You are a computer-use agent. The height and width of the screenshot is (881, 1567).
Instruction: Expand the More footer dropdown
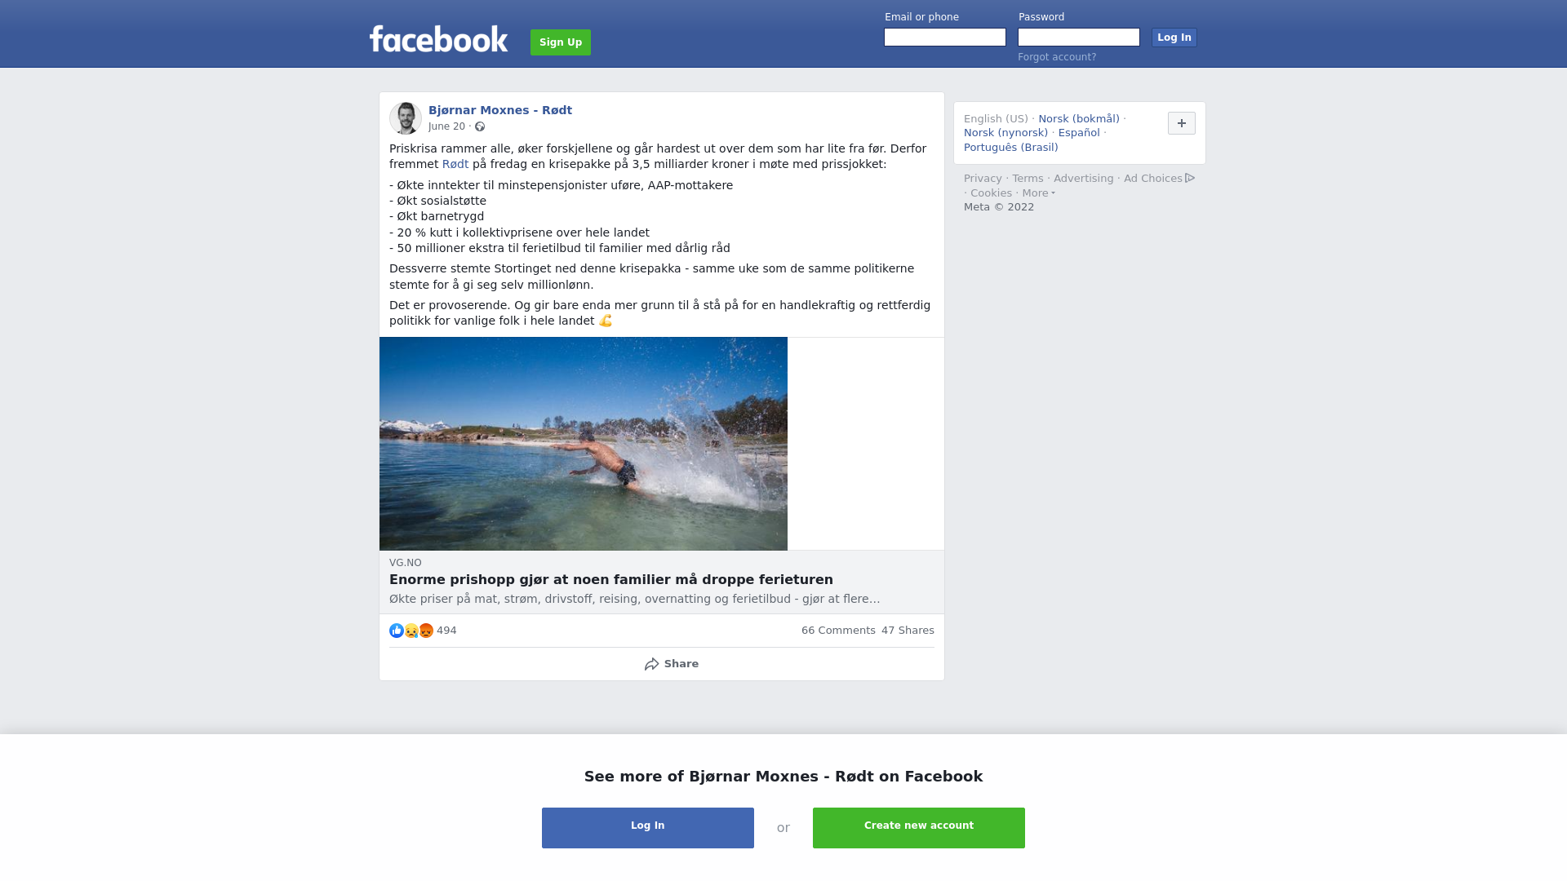[1039, 193]
